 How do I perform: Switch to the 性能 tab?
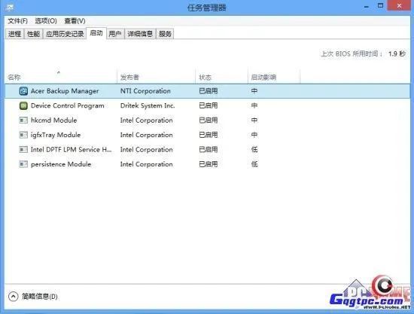pos(33,34)
